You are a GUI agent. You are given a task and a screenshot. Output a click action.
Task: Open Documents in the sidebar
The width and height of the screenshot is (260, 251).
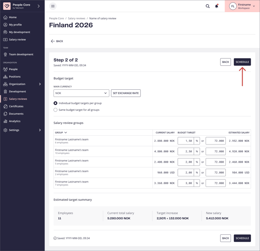point(16,114)
